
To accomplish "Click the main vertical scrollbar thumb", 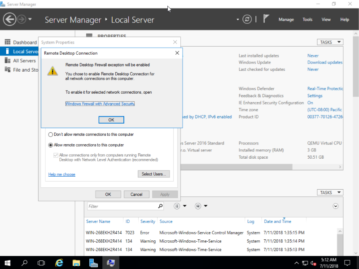I will point(356,66).
